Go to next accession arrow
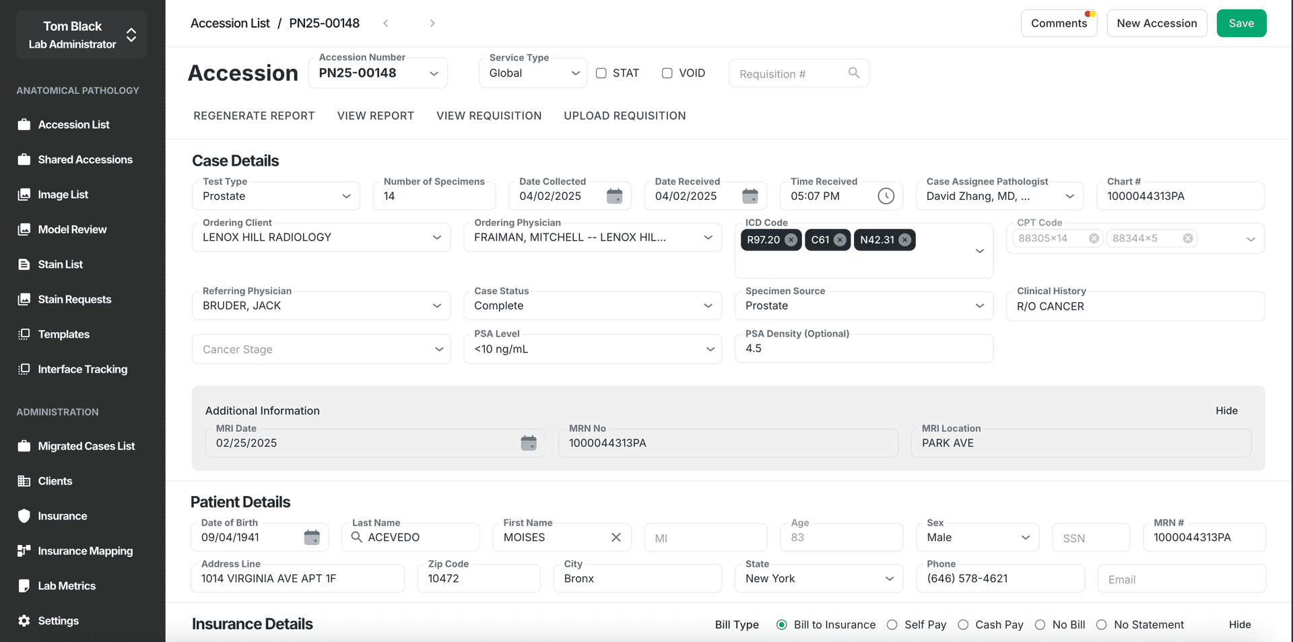This screenshot has width=1293, height=642. coord(432,24)
